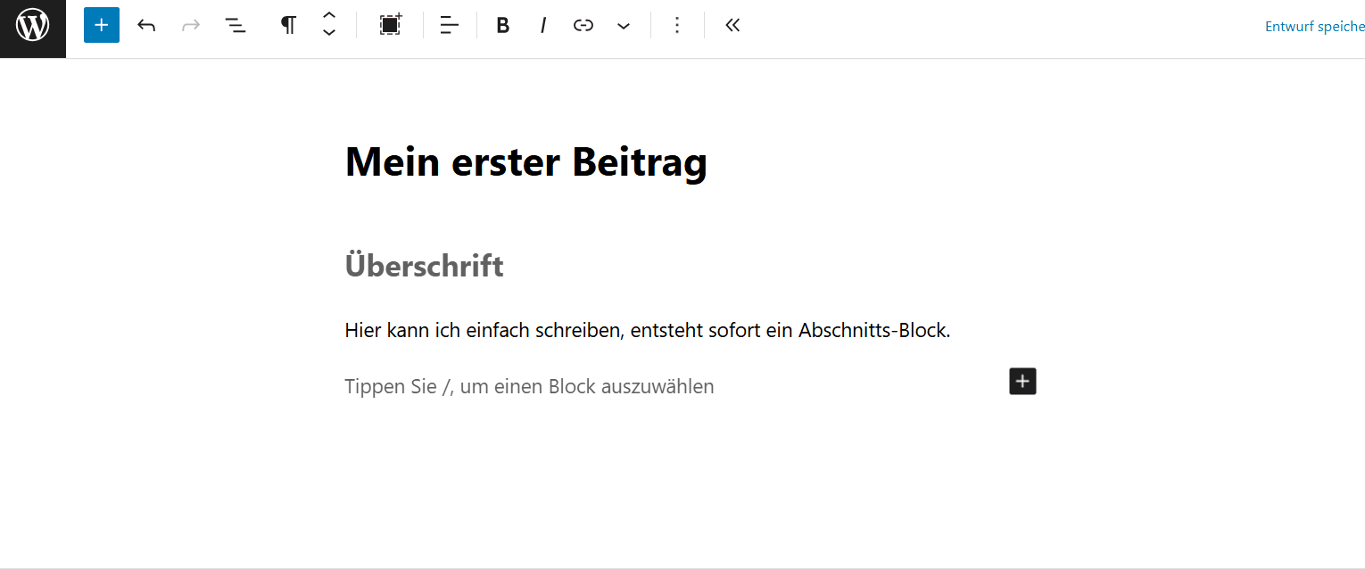Open the document overview list view
Image resolution: width=1365 pixels, height=569 pixels.
[236, 26]
